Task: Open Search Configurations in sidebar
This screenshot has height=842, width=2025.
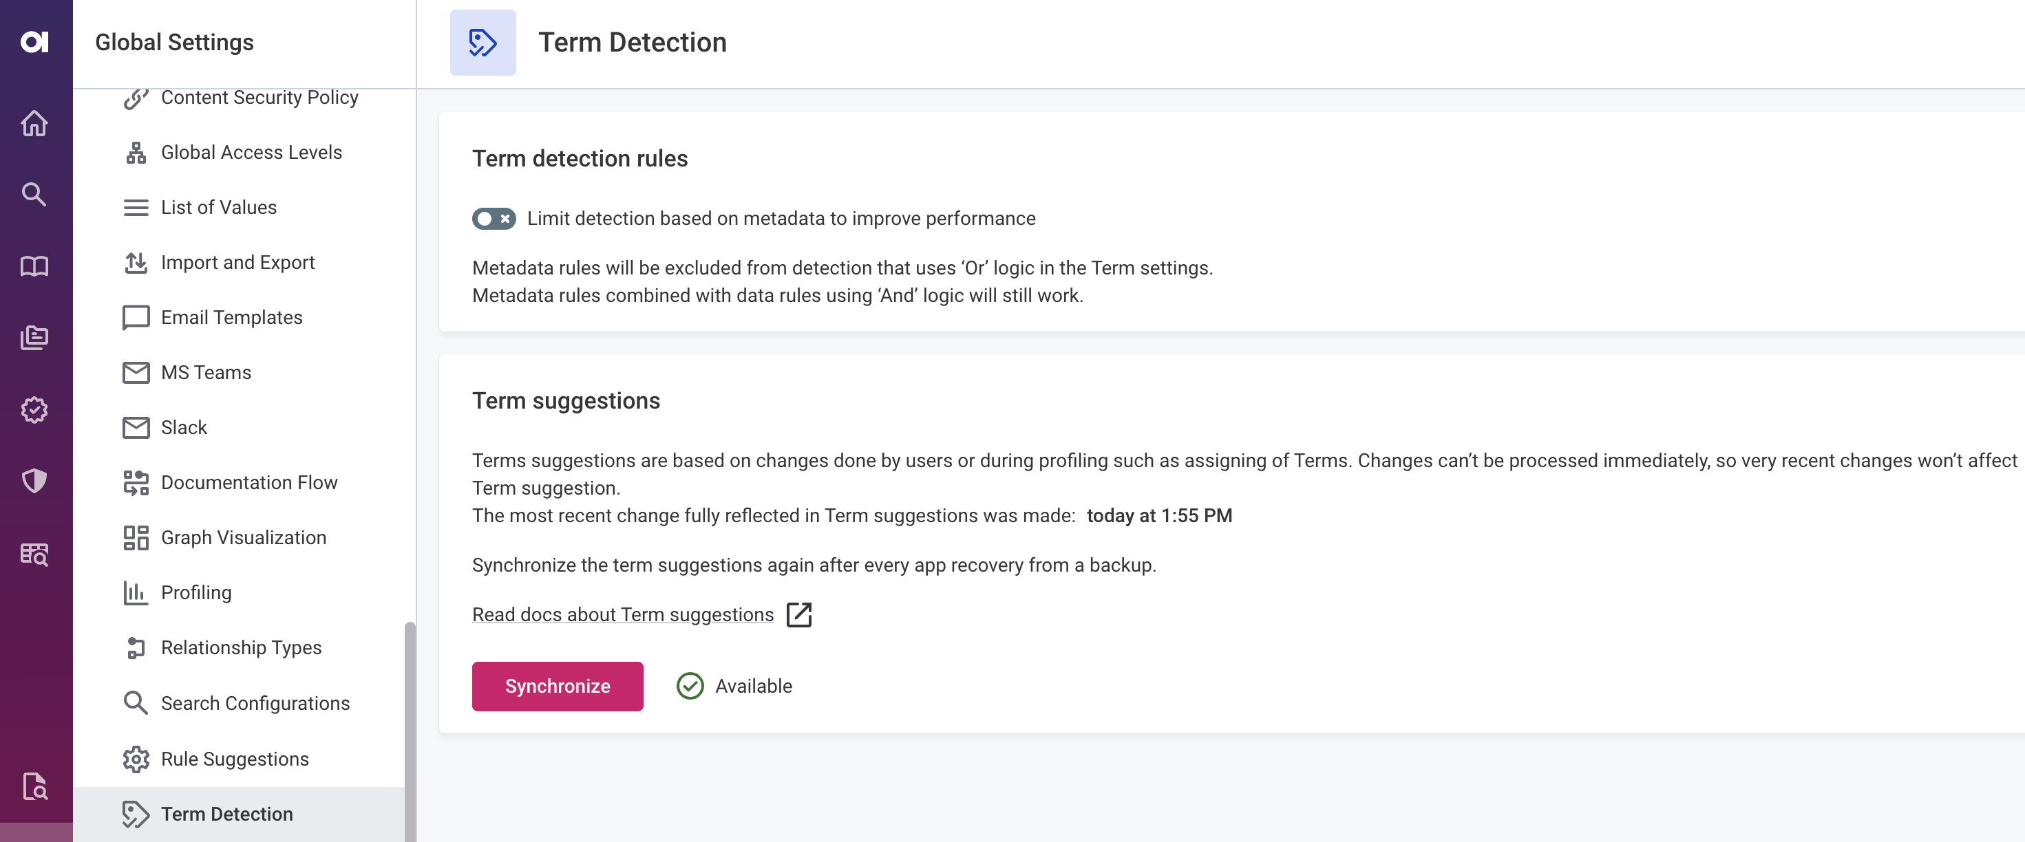Action: pos(255,703)
